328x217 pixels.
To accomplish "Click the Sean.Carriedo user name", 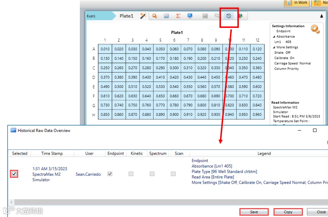I will [x=88, y=174].
